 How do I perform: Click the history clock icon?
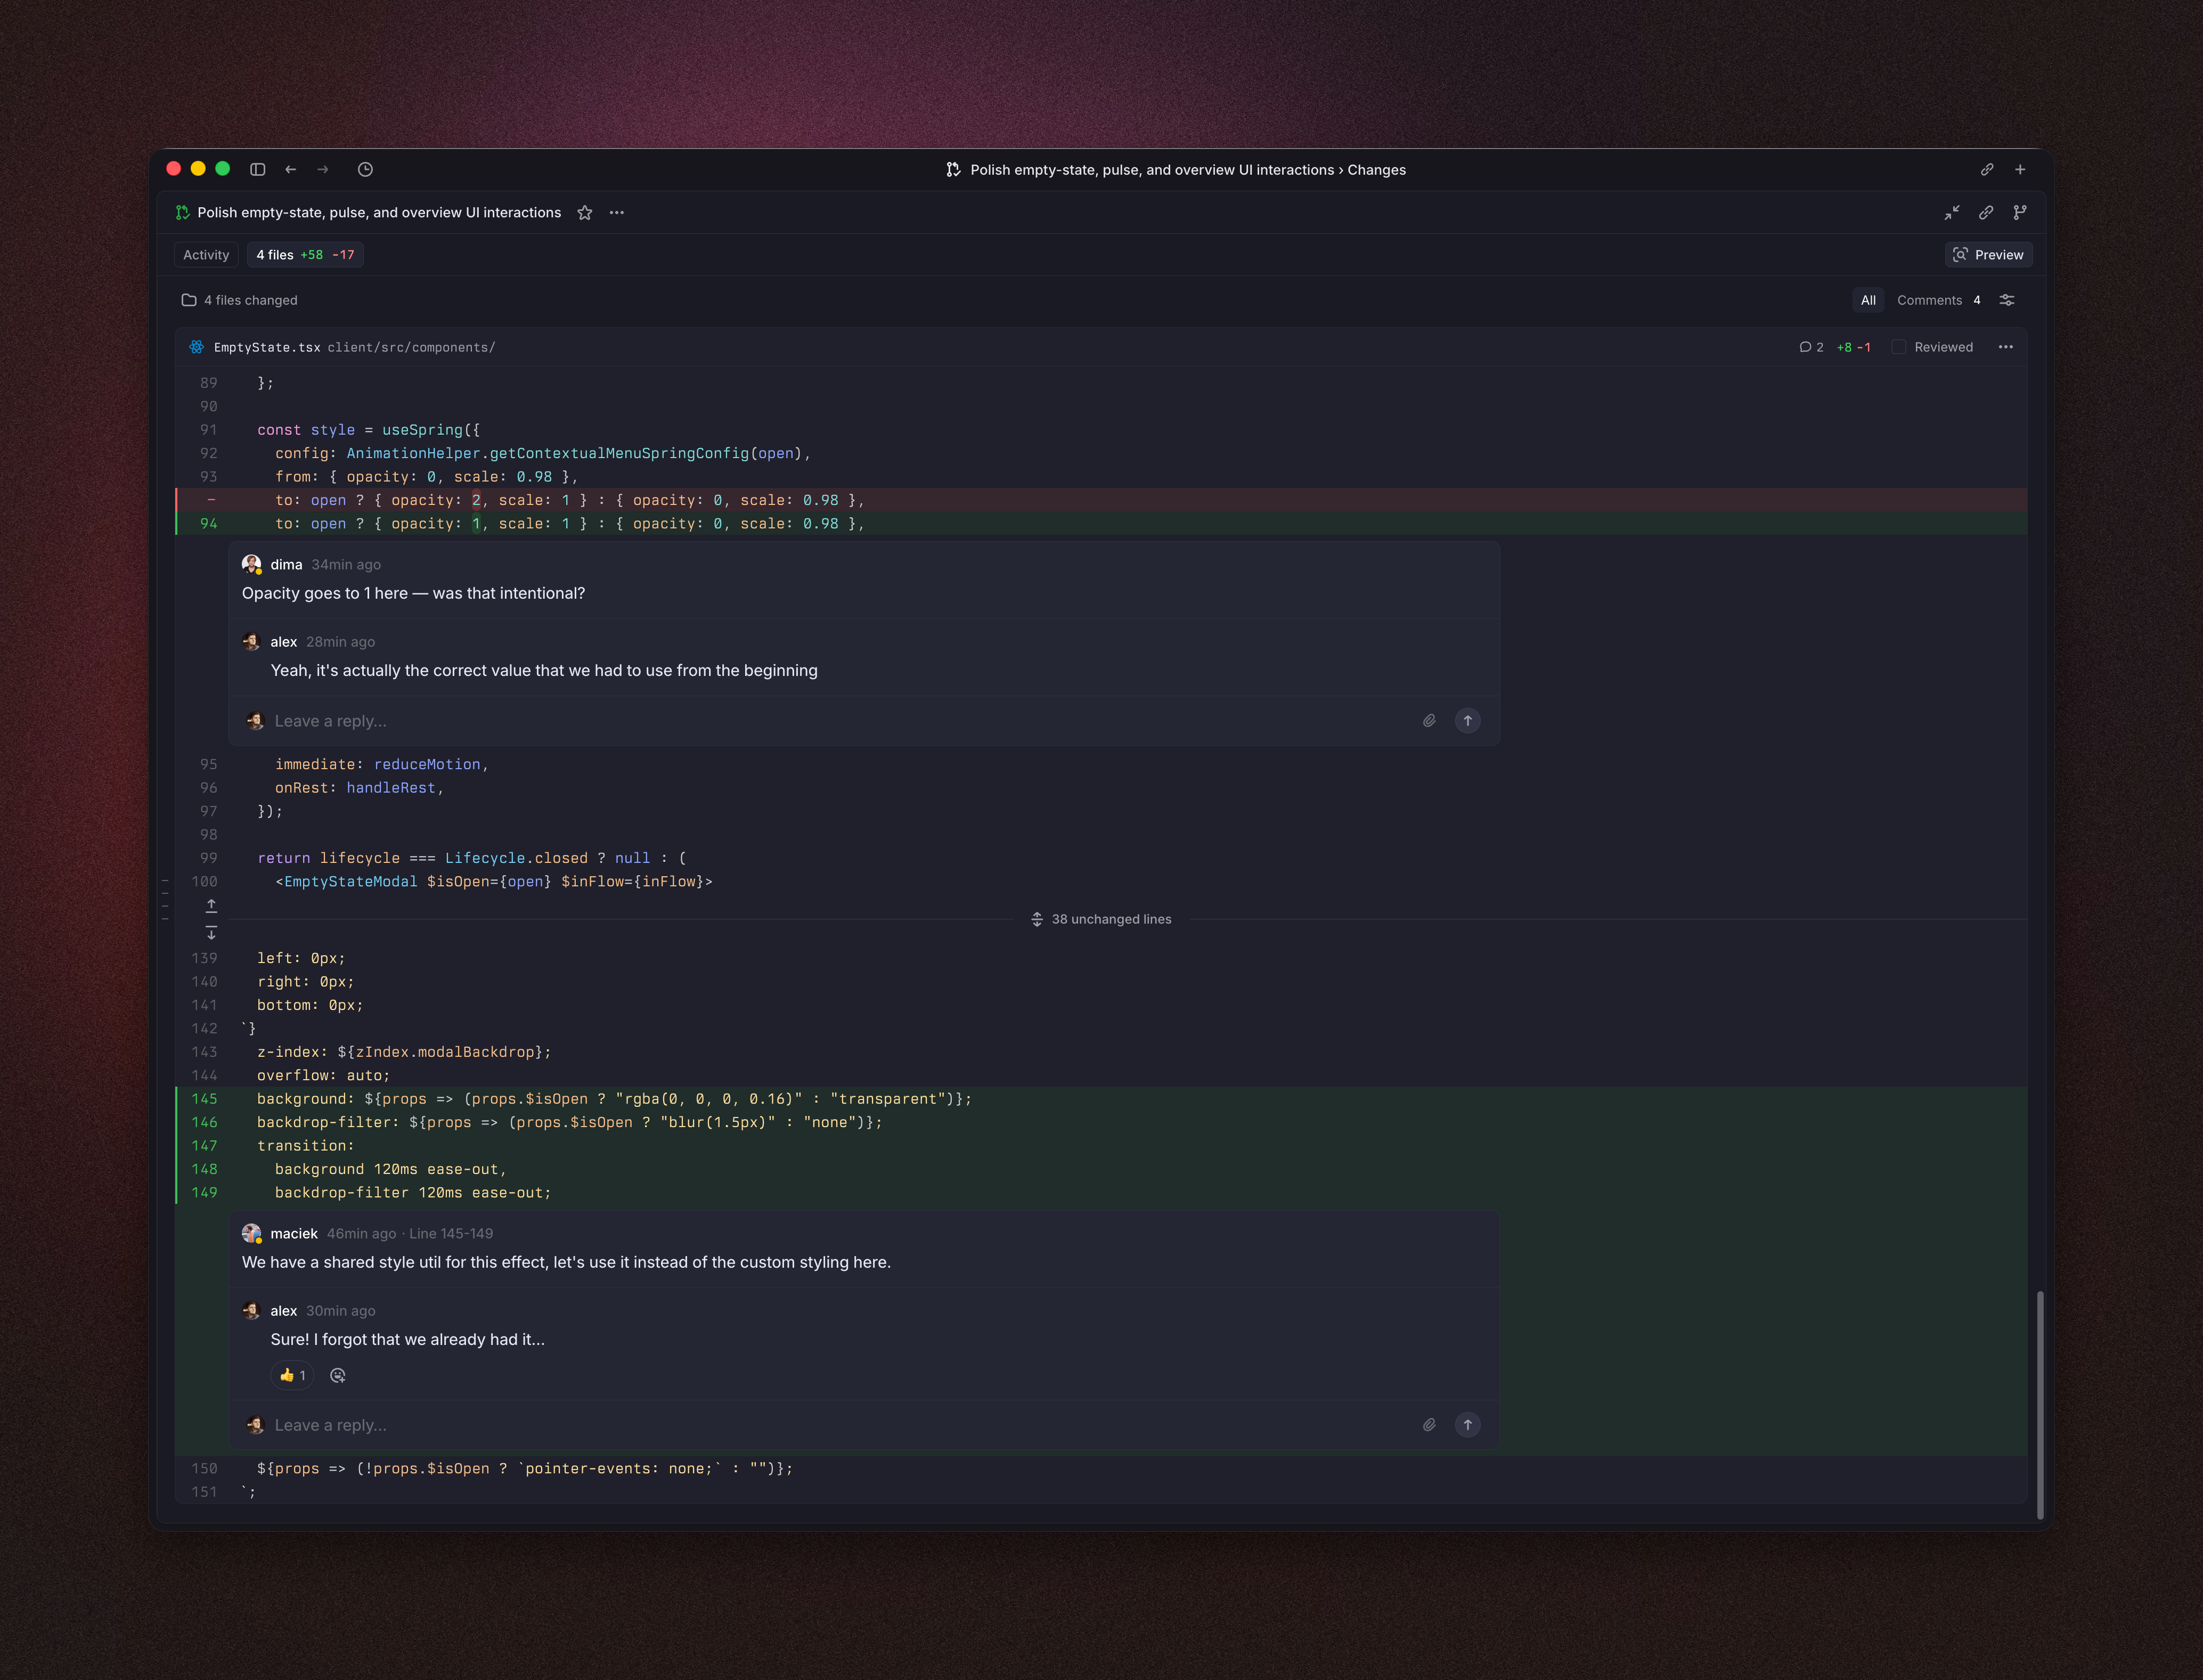(365, 169)
